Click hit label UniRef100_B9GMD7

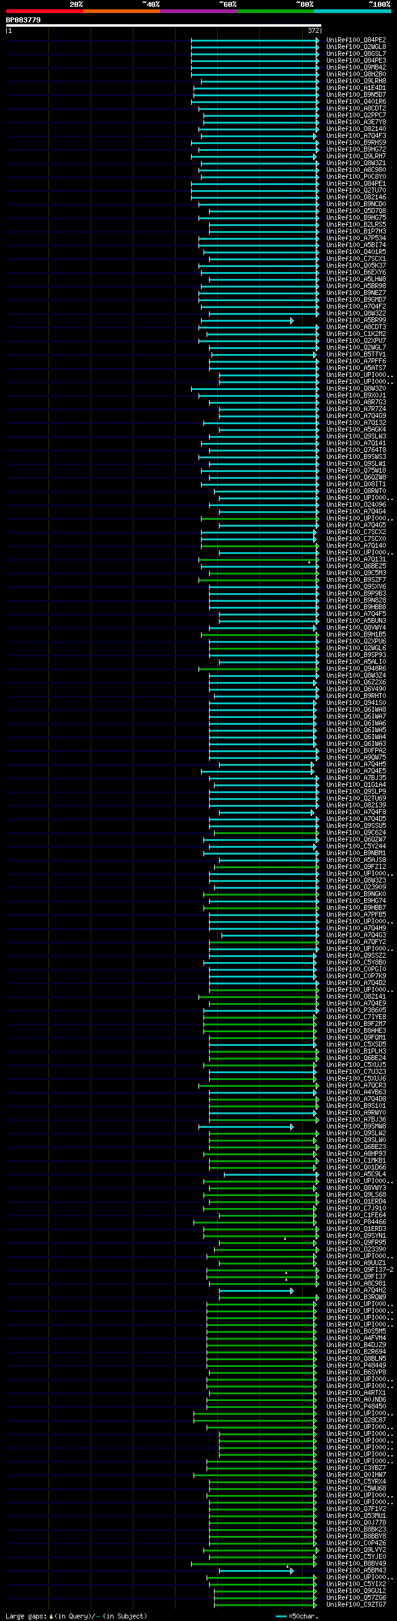tap(356, 300)
